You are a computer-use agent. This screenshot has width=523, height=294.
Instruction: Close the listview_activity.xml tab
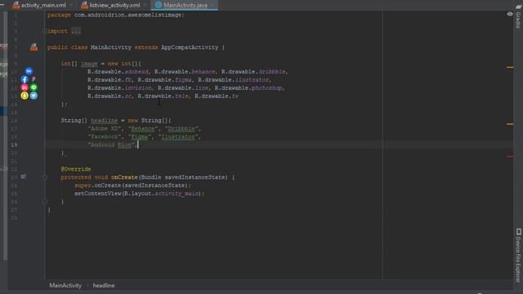(145, 5)
